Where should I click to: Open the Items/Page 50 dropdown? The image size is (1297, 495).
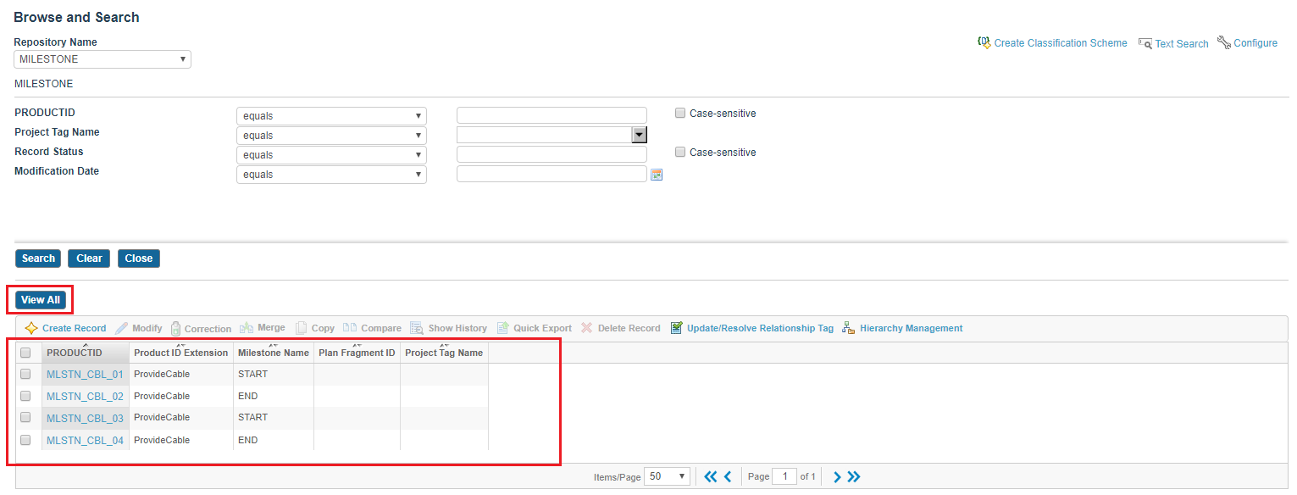667,476
